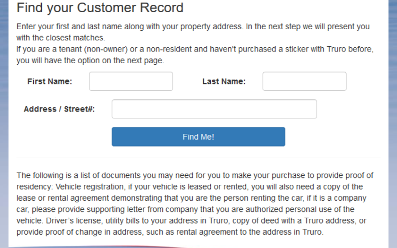397x248 pixels.
Task: Click the First Name label
Action: click(49, 82)
